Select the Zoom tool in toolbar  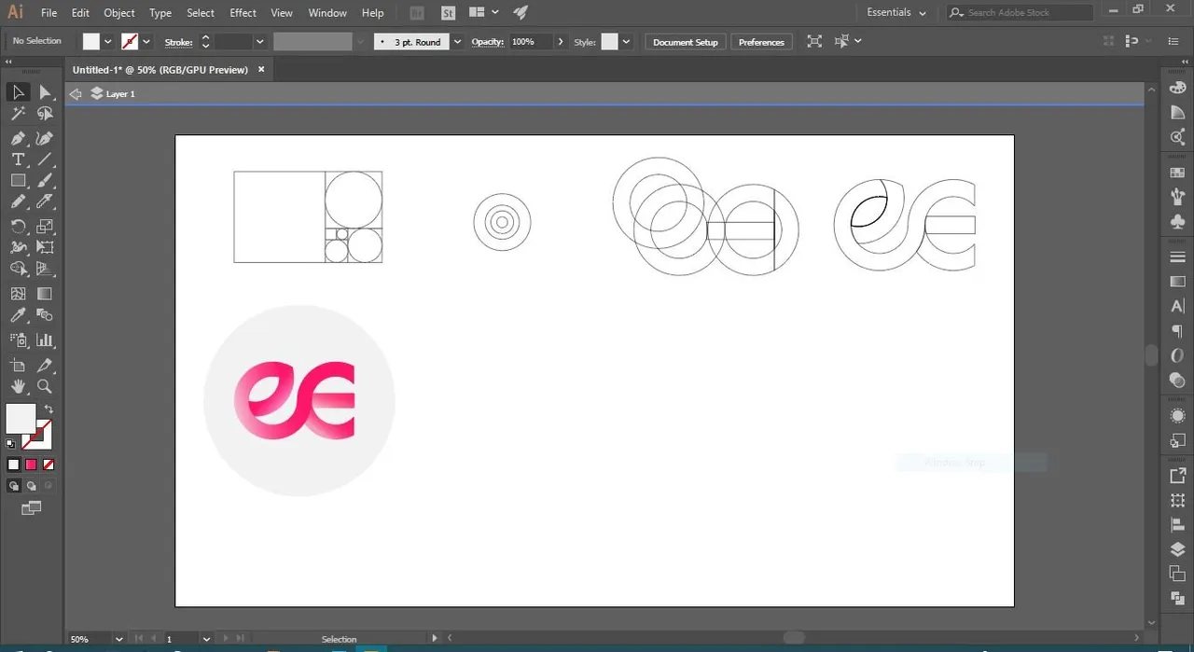point(44,386)
